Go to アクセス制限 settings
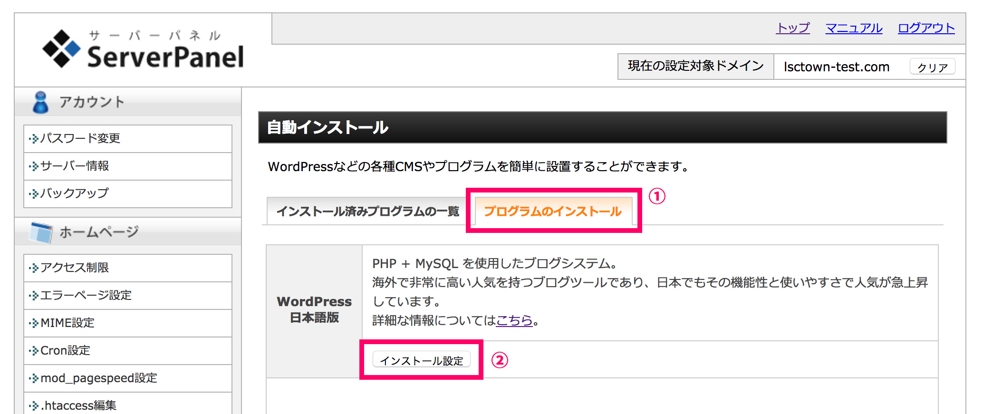 pos(75,268)
